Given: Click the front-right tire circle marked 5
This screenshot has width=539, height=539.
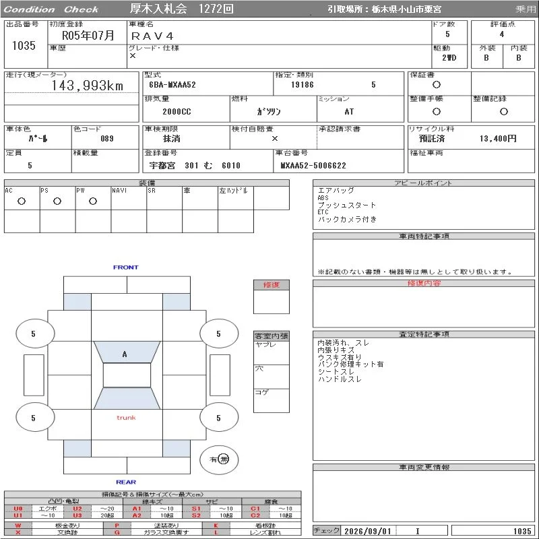Looking at the screenshot, I should point(219,333).
